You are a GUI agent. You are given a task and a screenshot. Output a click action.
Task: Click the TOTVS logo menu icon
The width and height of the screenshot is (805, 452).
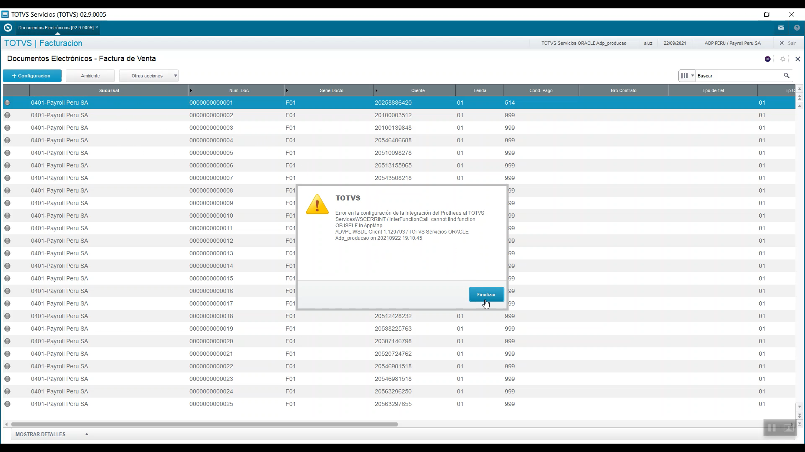coord(8,28)
